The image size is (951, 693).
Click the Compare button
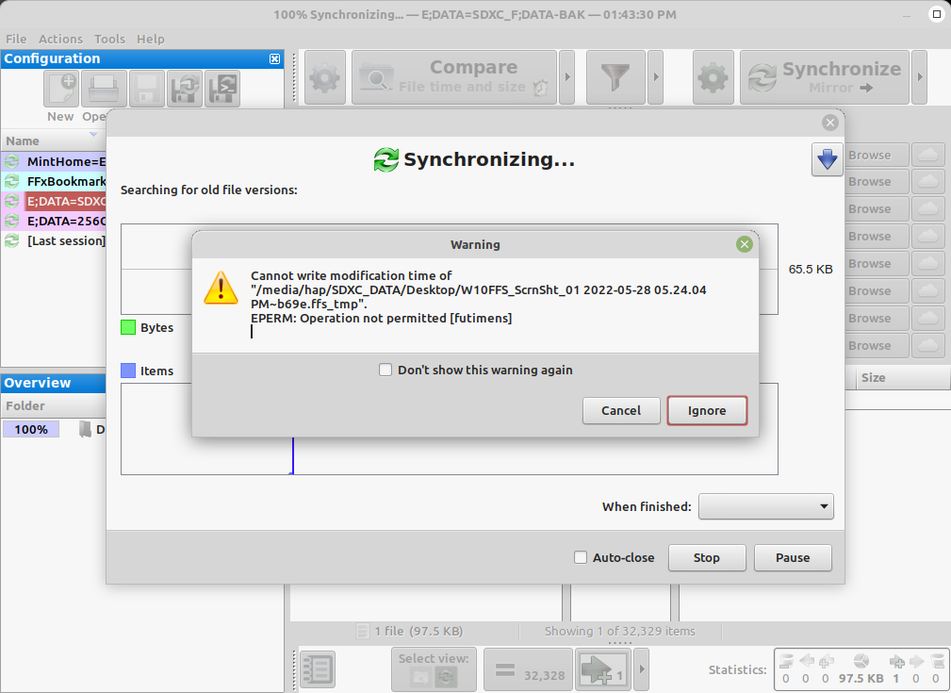[454, 77]
